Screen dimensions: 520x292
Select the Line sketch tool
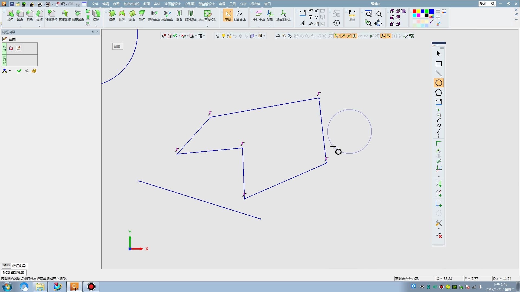(438, 73)
